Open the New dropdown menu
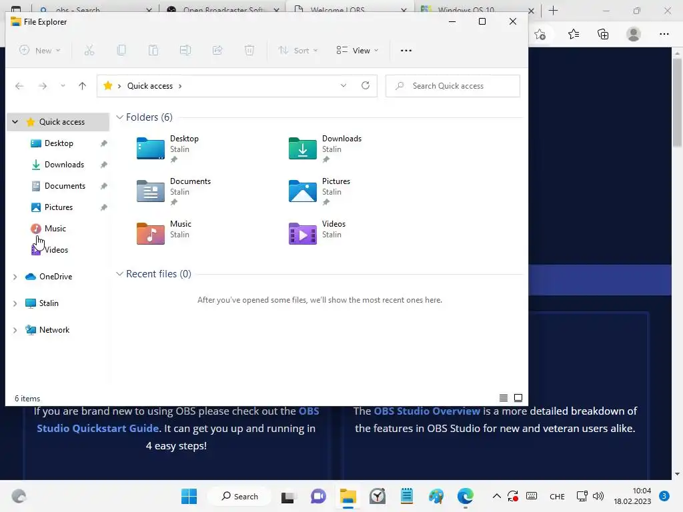 point(39,51)
